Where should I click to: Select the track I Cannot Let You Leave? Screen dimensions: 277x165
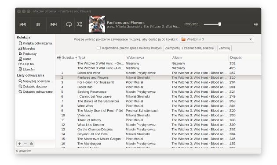tap(158, 96)
